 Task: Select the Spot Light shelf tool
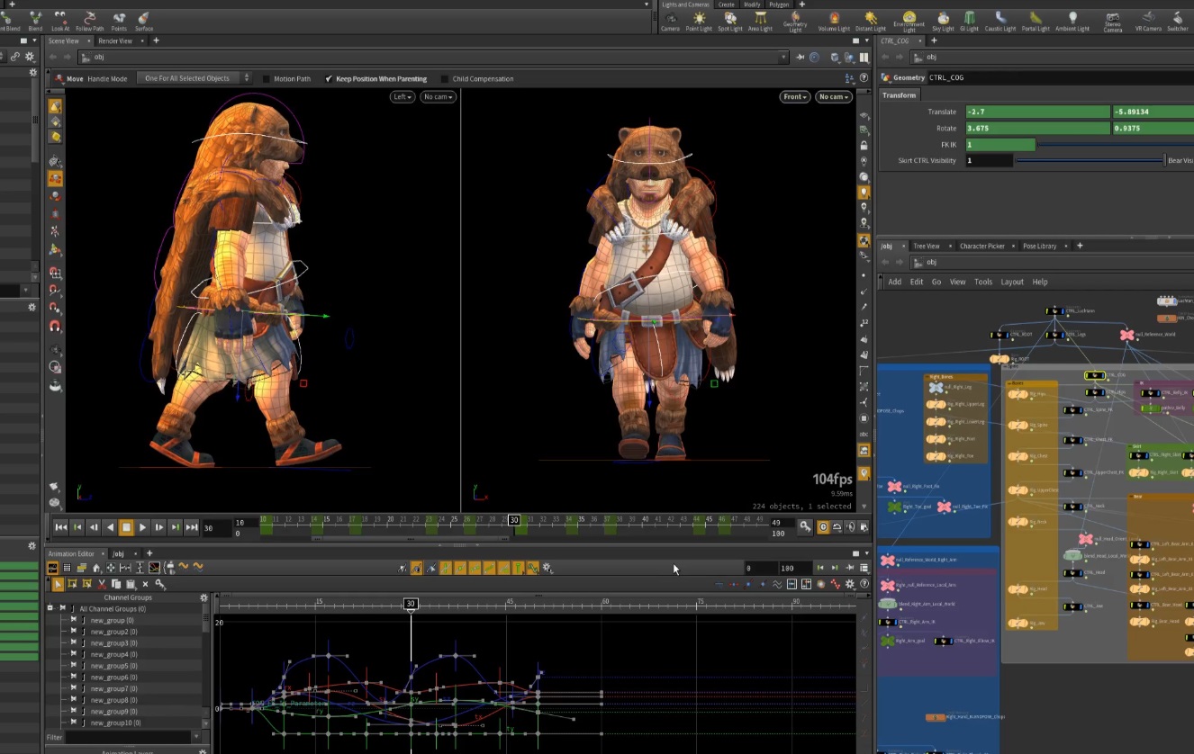pyautogui.click(x=729, y=20)
